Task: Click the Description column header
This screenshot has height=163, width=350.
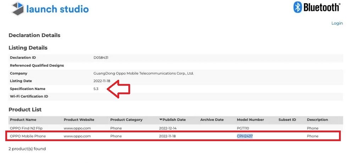Action: pyautogui.click(x=317, y=120)
